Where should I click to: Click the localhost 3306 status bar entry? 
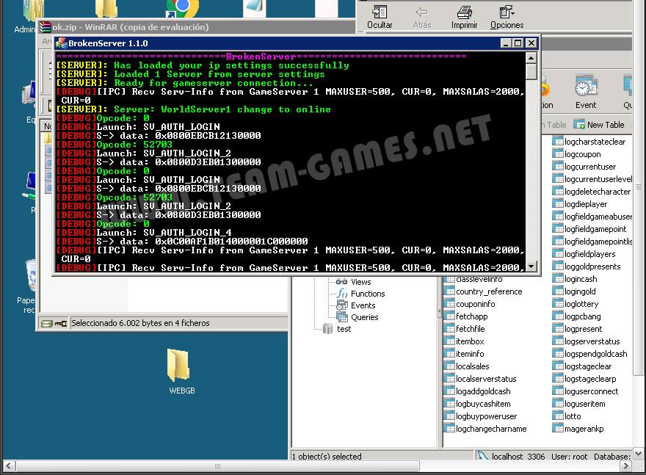[518, 457]
